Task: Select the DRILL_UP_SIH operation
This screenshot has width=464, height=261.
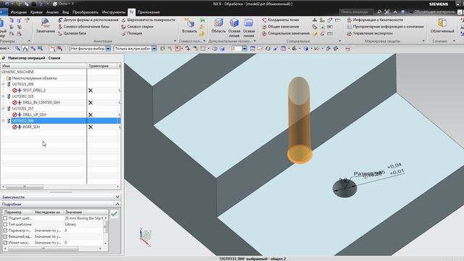Action: [x=34, y=115]
